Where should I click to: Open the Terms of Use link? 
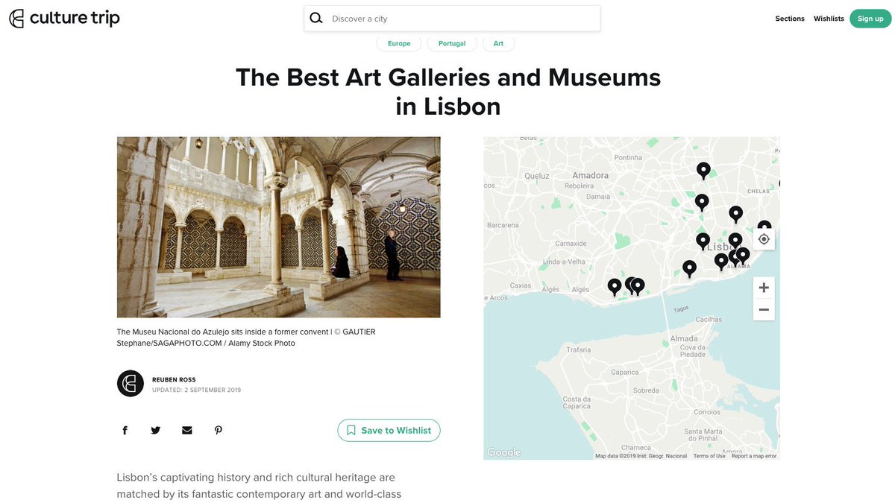[710, 455]
